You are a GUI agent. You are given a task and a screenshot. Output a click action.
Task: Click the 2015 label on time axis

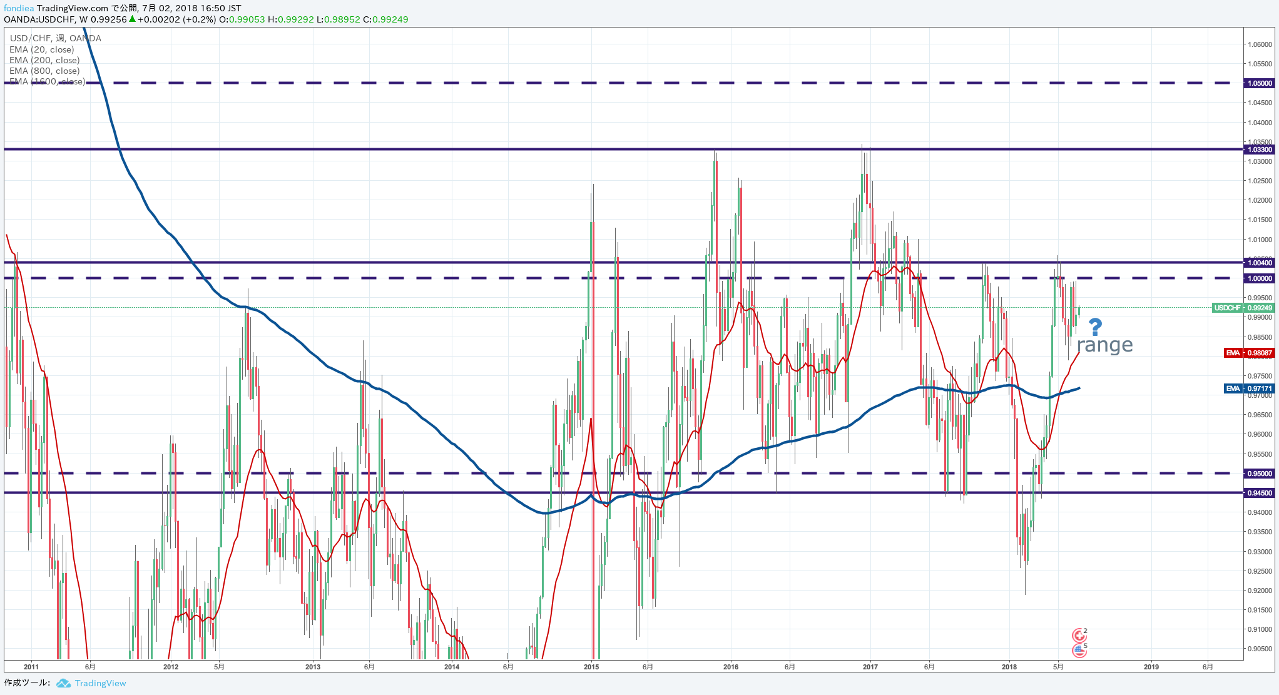click(x=591, y=667)
